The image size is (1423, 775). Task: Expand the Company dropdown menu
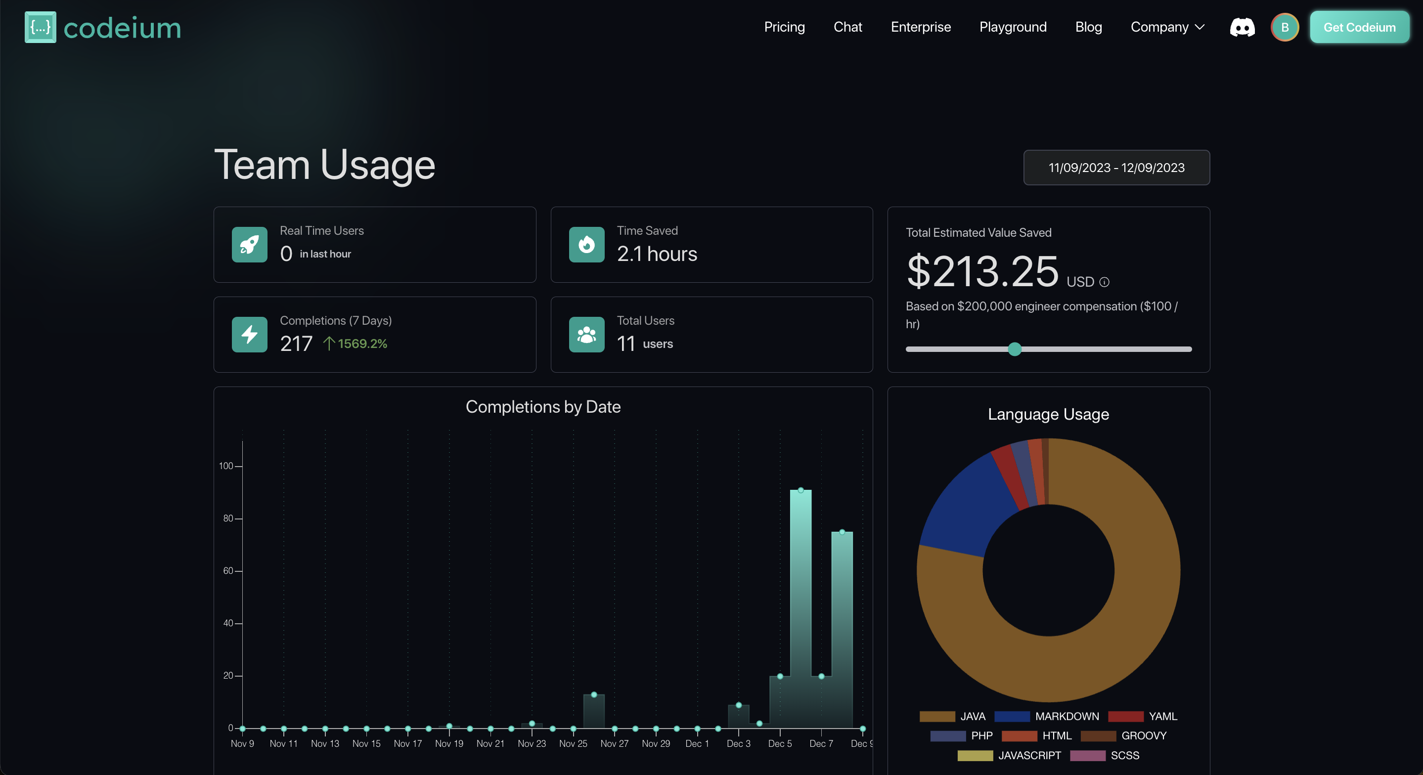click(1167, 27)
